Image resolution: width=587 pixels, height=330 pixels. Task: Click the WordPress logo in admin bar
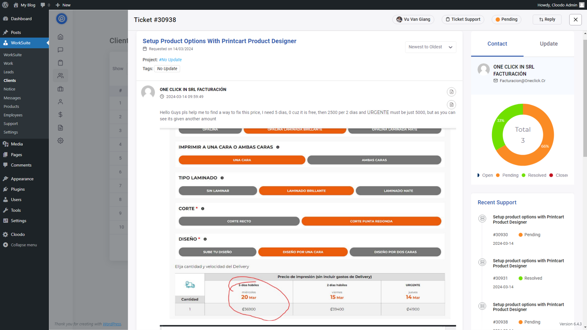pos(5,5)
